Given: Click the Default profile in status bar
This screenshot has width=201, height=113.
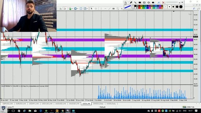Looking at the screenshot, I should (x=103, y=107).
